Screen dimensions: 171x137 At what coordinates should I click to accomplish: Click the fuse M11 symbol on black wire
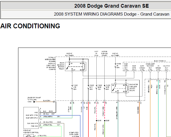(88, 87)
